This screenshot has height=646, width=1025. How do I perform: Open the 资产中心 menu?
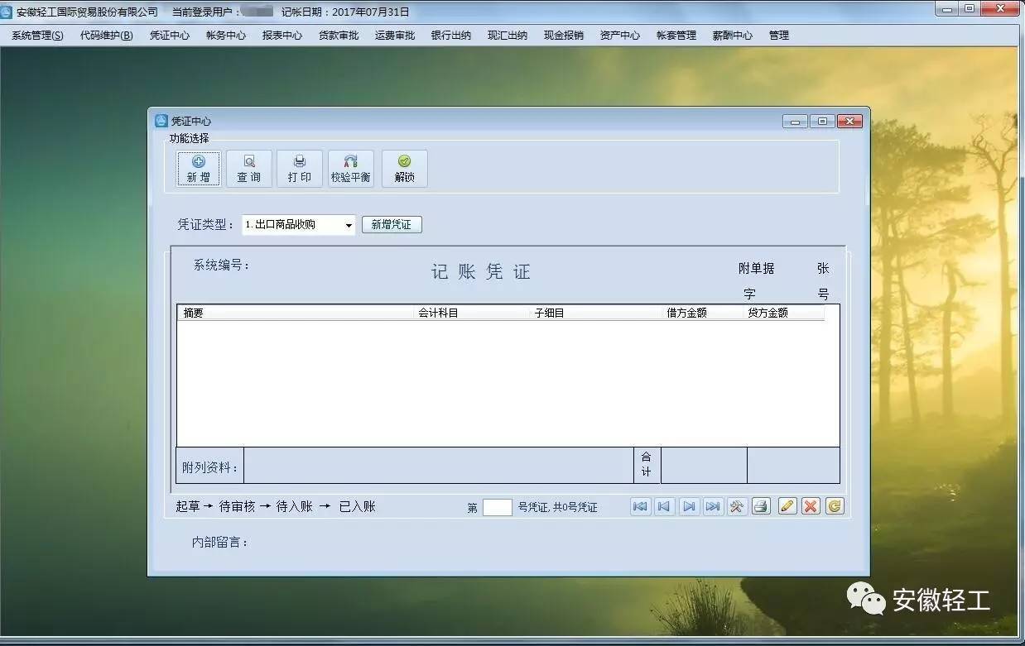click(620, 36)
